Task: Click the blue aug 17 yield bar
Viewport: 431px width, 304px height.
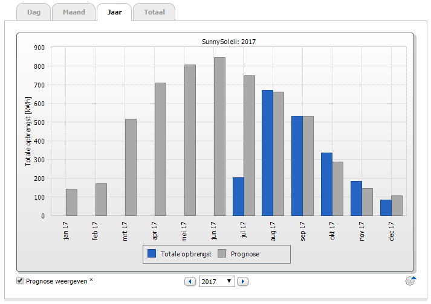Action: (267, 153)
